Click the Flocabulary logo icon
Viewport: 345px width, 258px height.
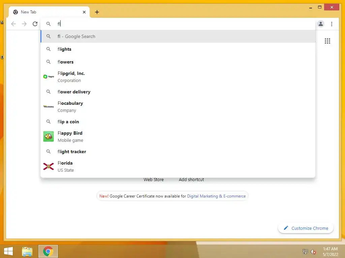(49, 106)
